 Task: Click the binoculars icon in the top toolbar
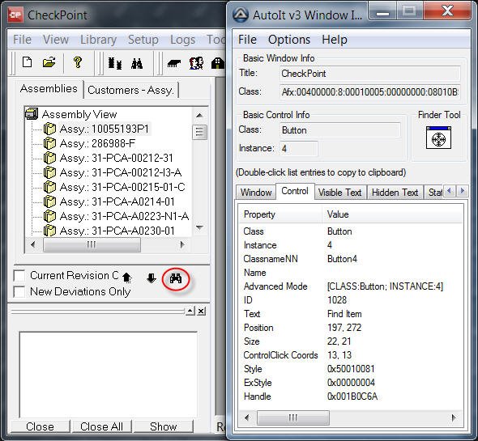tap(137, 63)
